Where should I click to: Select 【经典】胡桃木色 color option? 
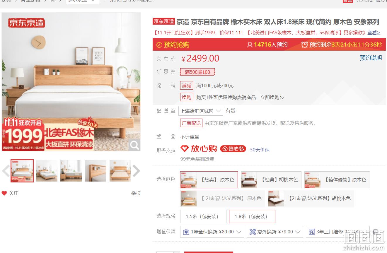coord(271,180)
